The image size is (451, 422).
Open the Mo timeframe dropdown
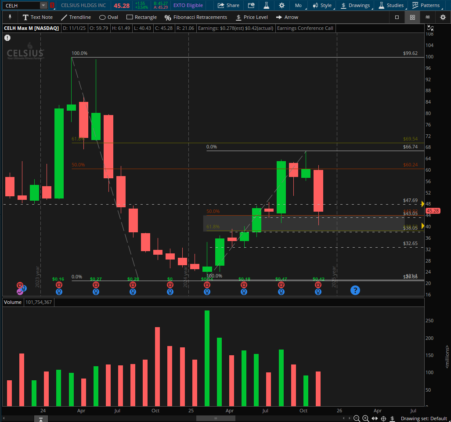(x=299, y=5)
